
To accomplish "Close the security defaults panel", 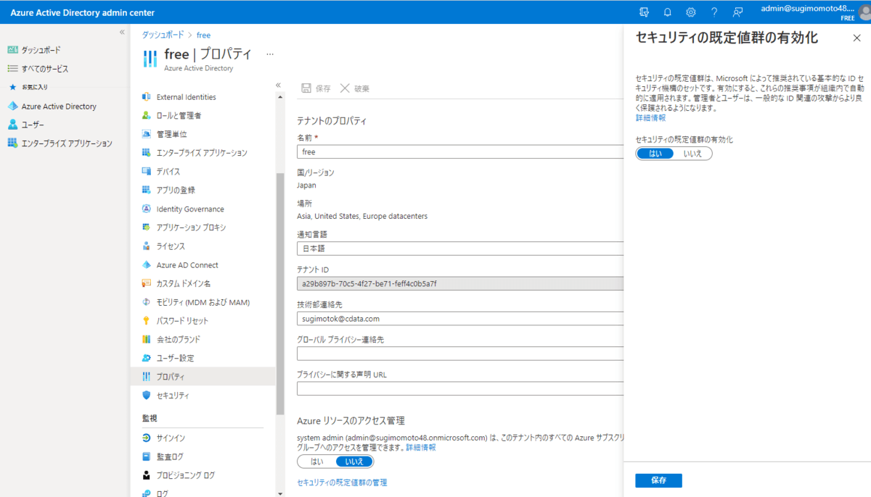I will [856, 38].
